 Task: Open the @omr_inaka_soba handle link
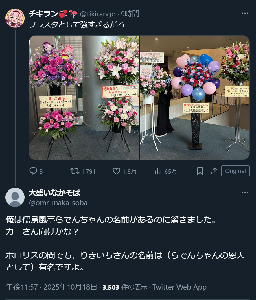tap(58, 203)
